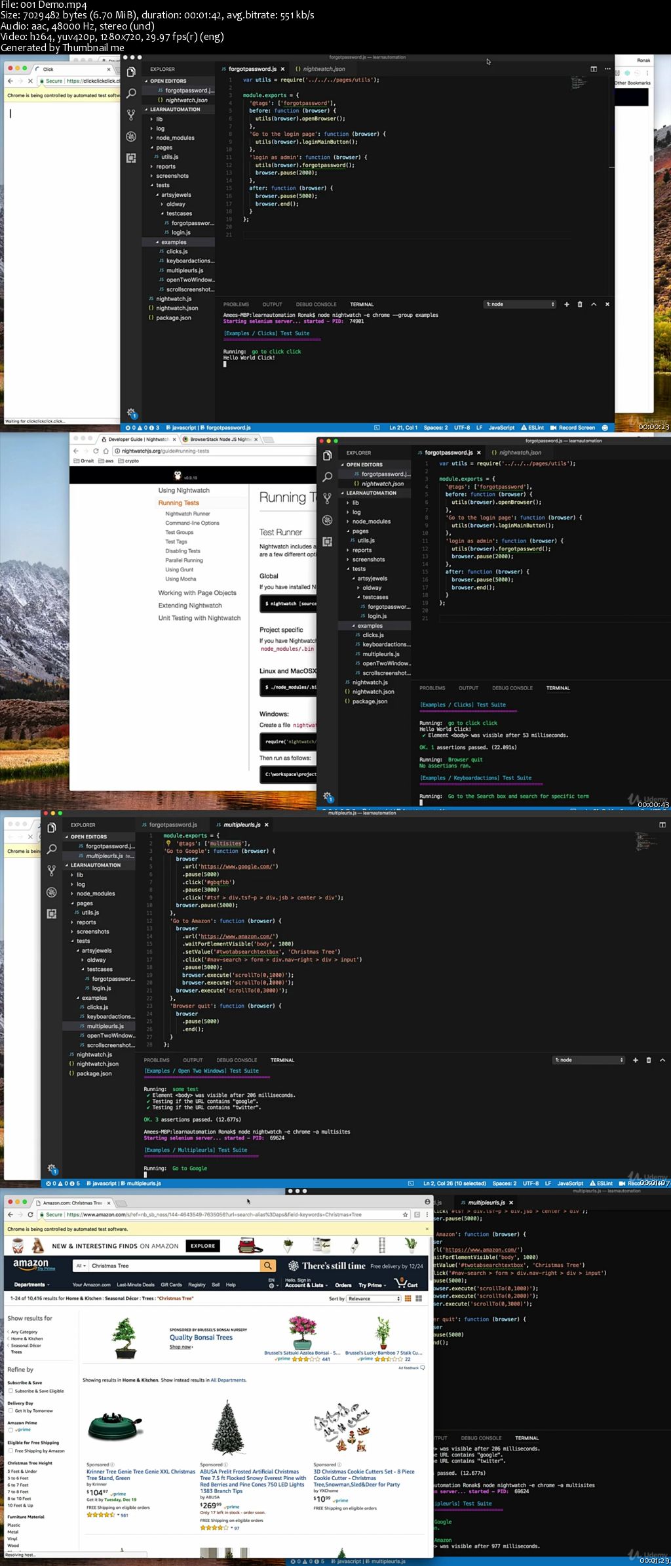Viewport: 671px width, 1566px height.
Task: Click the All Departments results link
Action: tap(228, 1380)
